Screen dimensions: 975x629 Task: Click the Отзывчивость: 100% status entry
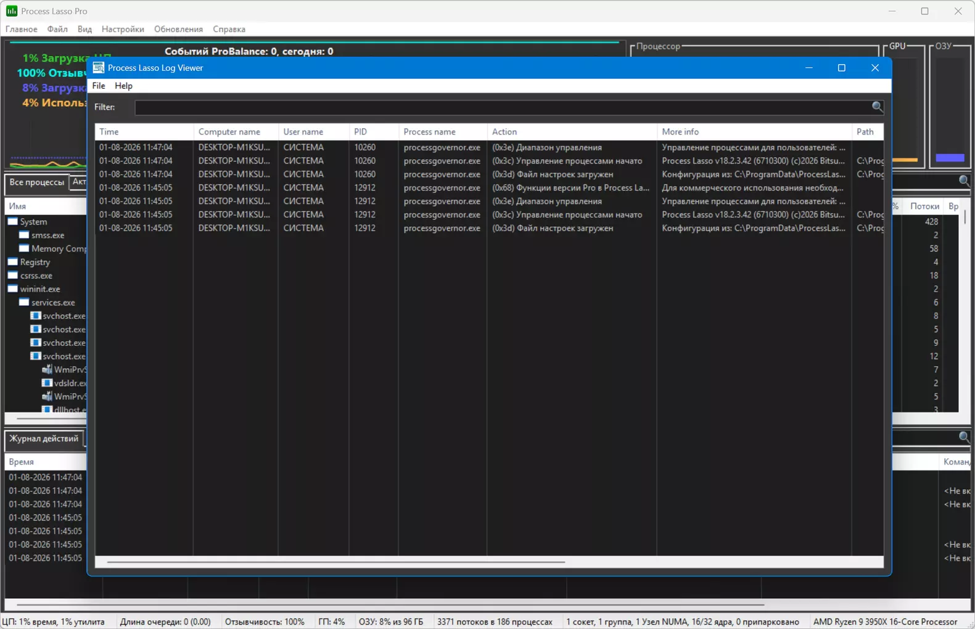[x=265, y=622]
